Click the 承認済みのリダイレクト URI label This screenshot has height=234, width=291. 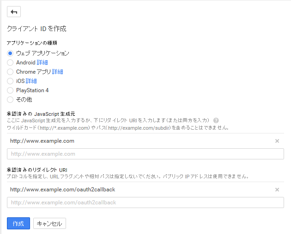click(x=37, y=170)
